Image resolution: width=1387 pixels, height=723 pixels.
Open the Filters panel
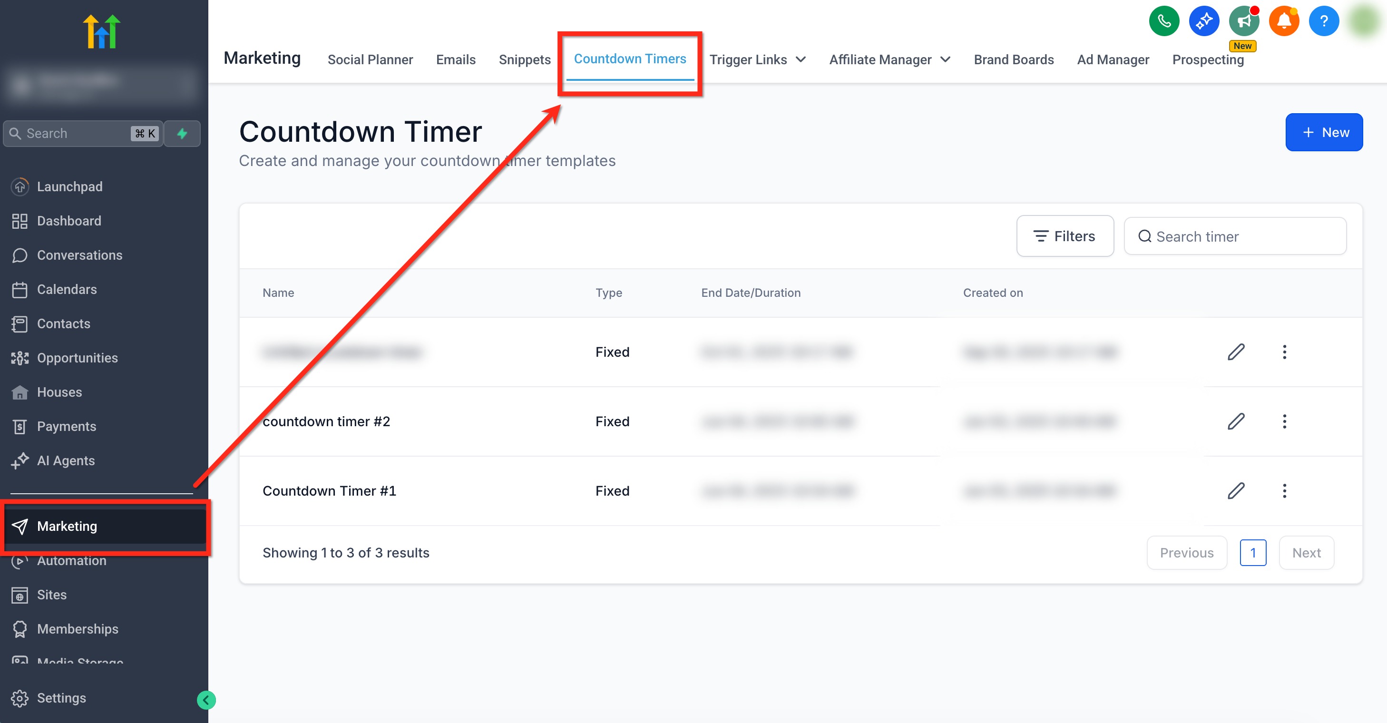click(1065, 236)
